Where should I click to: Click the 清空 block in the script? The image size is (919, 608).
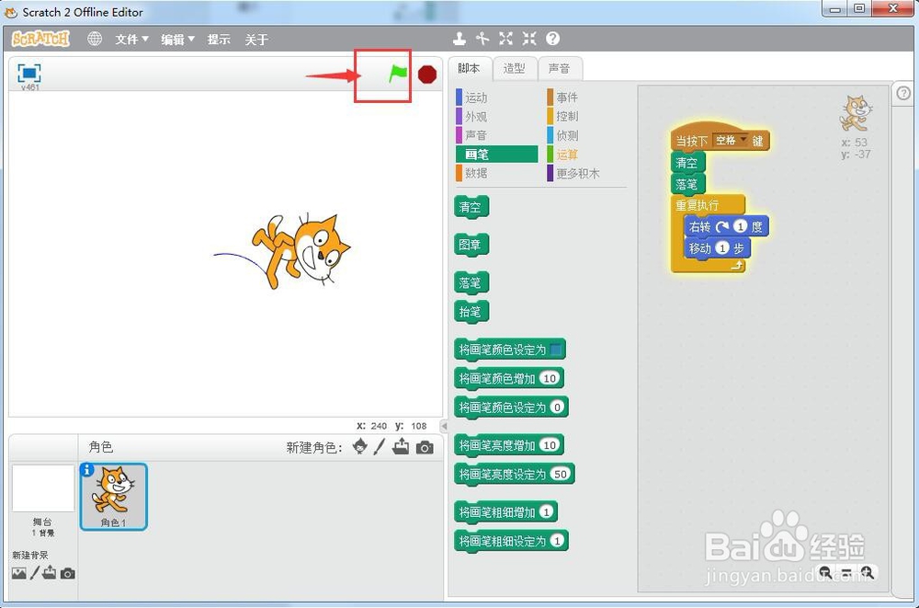pyautogui.click(x=686, y=163)
